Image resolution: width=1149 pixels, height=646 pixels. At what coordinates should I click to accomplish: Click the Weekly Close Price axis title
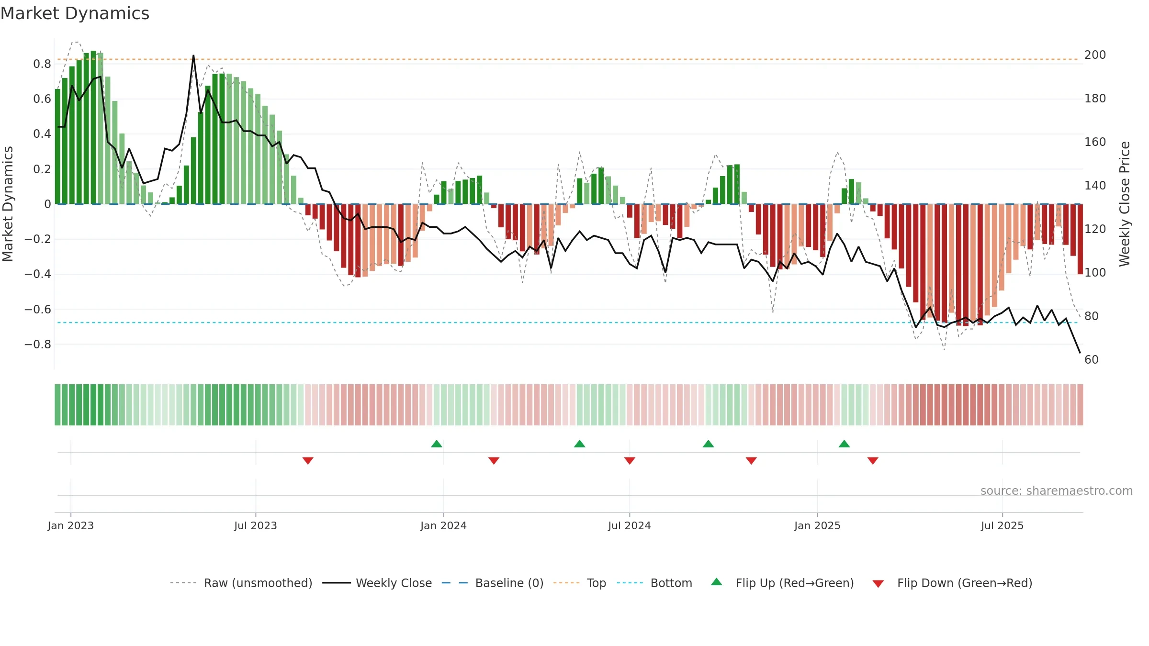click(x=1125, y=204)
